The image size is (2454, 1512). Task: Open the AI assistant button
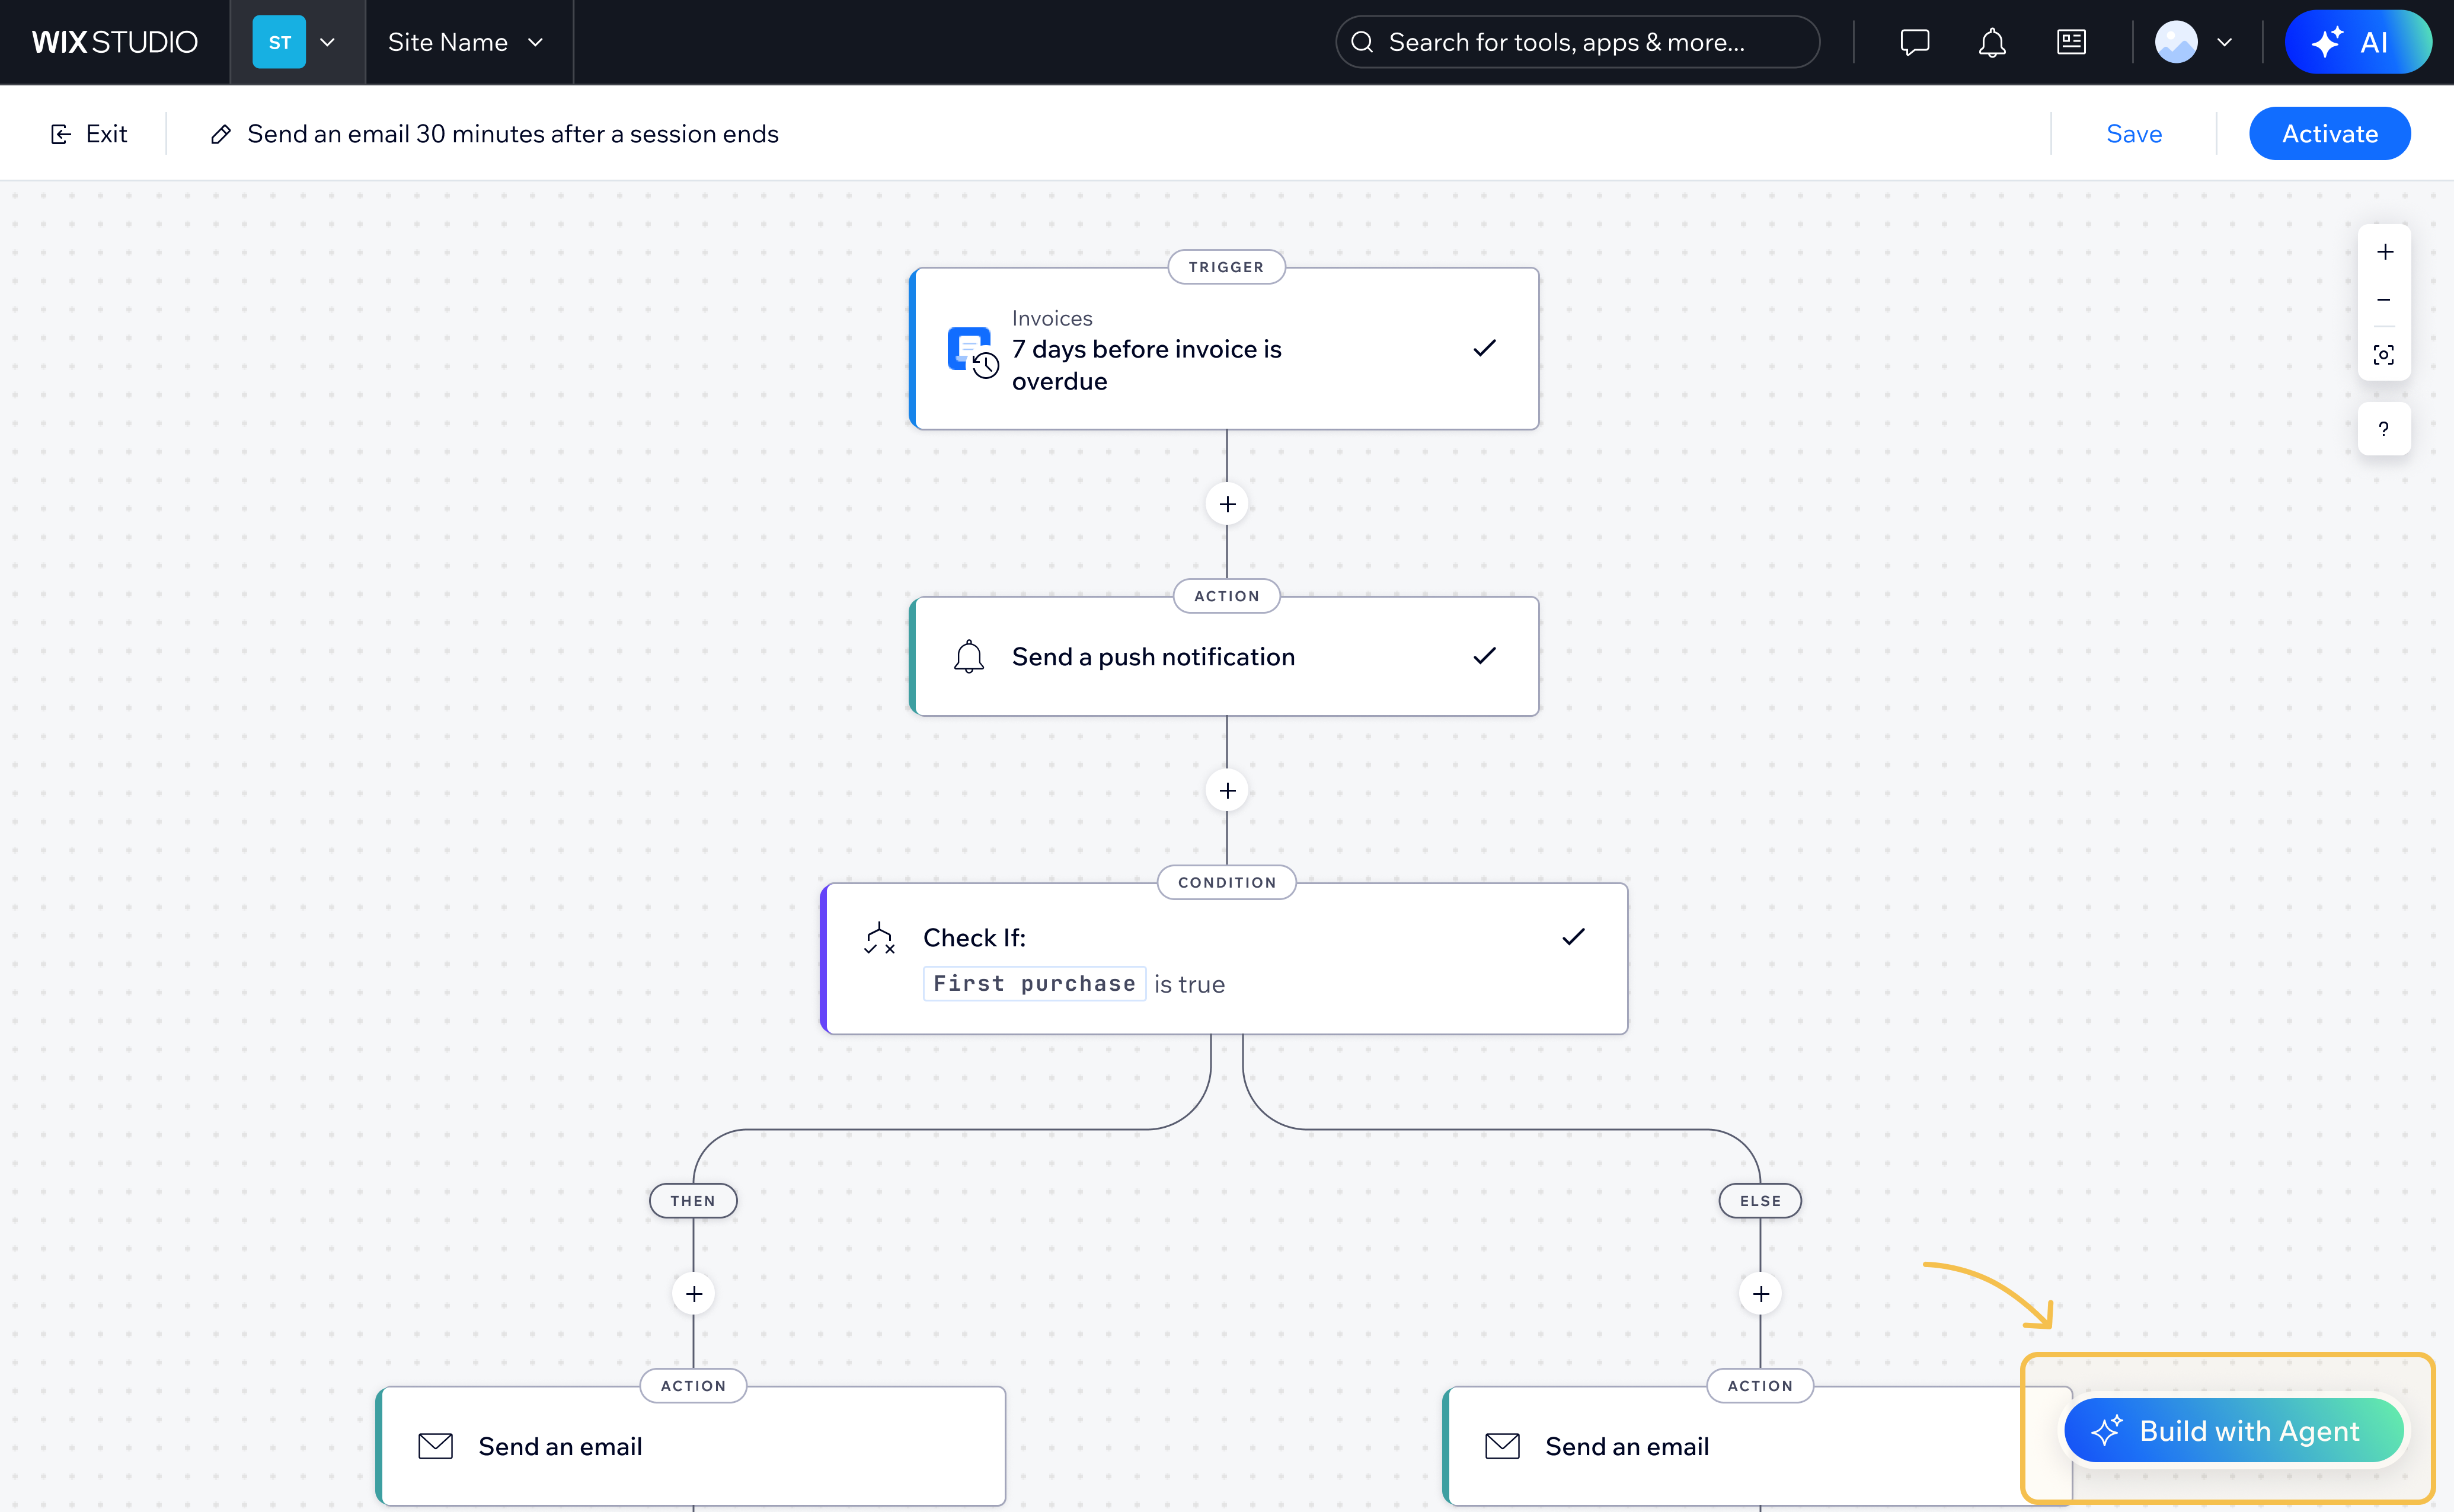(2357, 42)
